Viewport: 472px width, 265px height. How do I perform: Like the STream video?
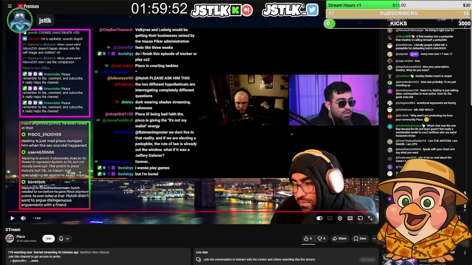tap(308, 239)
